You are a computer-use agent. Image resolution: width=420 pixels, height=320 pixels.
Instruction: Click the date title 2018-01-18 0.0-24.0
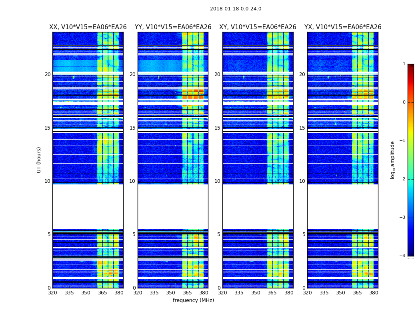coord(236,9)
